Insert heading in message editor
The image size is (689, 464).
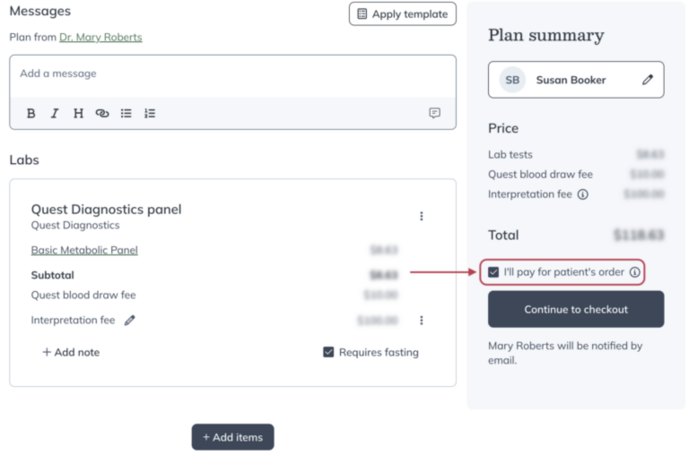[x=78, y=114]
